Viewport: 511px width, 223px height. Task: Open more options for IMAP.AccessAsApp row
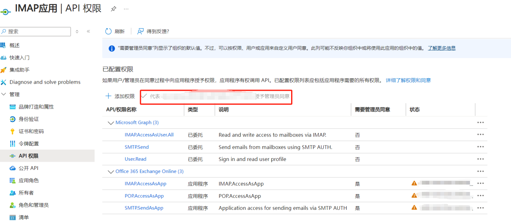click(480, 183)
